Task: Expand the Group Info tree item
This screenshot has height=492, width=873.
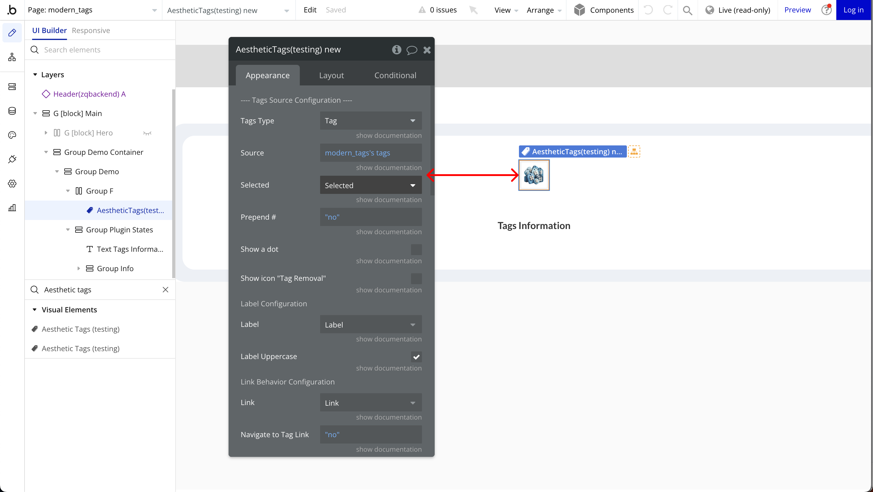Action: pyautogui.click(x=79, y=268)
